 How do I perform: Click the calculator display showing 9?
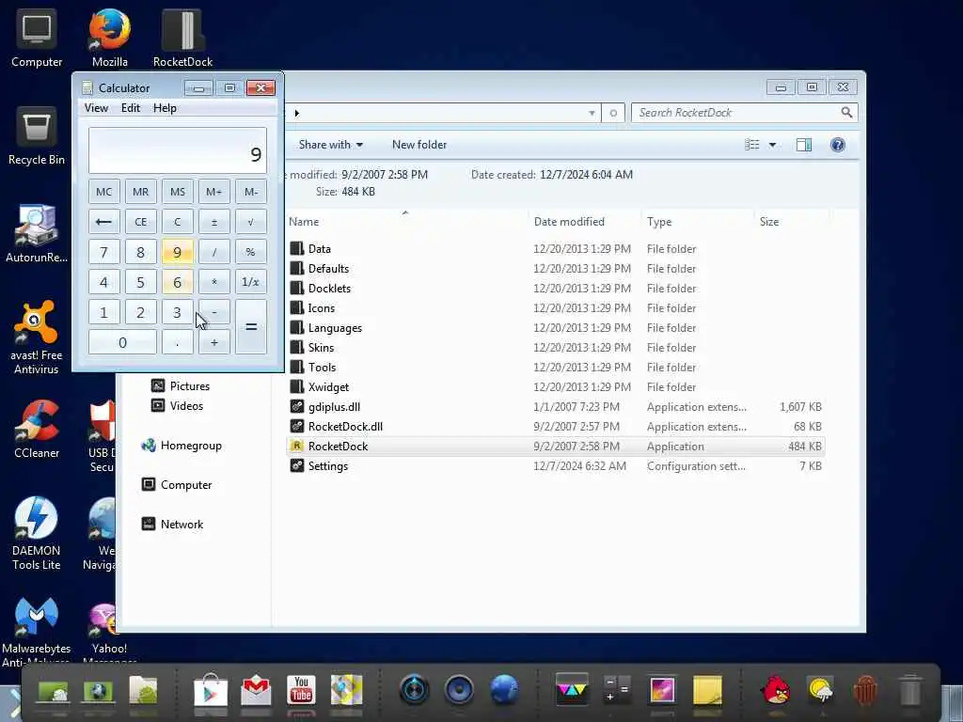coord(178,150)
